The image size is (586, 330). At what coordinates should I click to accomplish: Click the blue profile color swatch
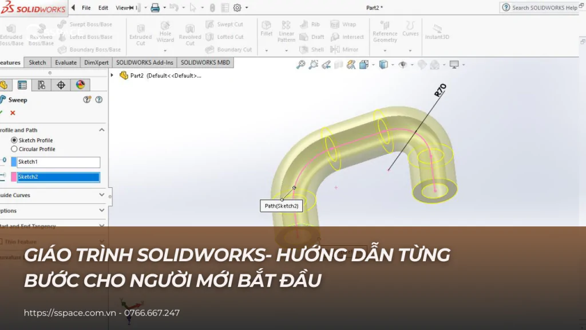(14, 162)
